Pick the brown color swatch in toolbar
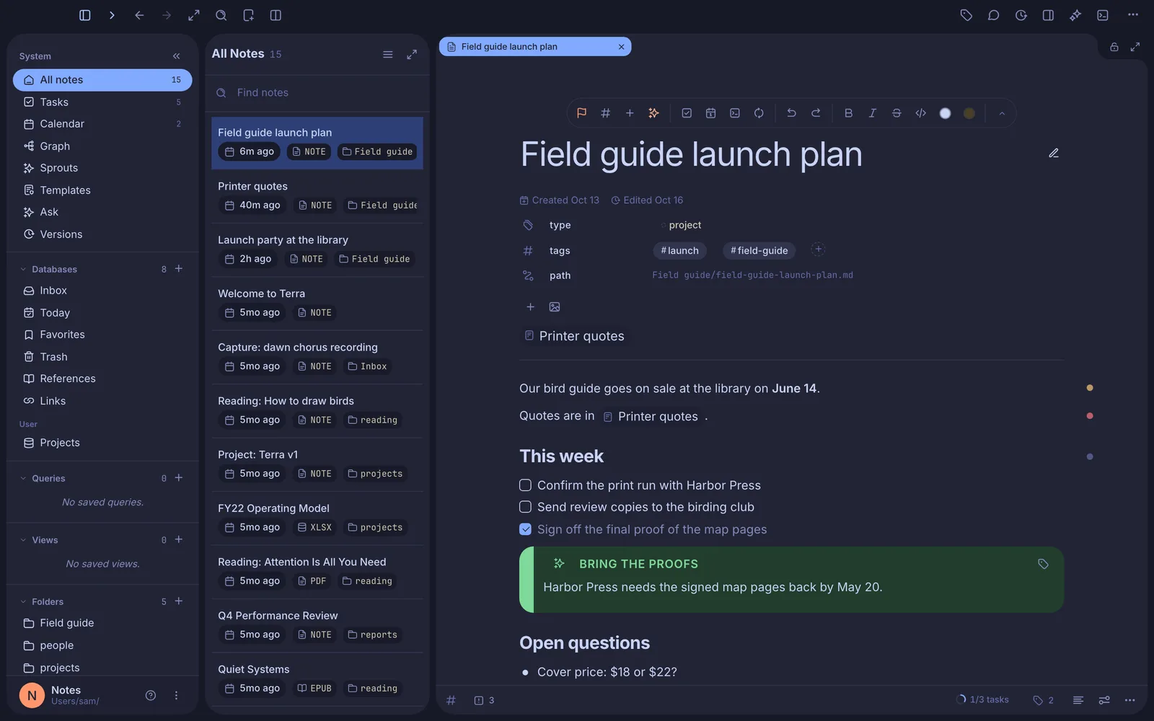 (969, 113)
